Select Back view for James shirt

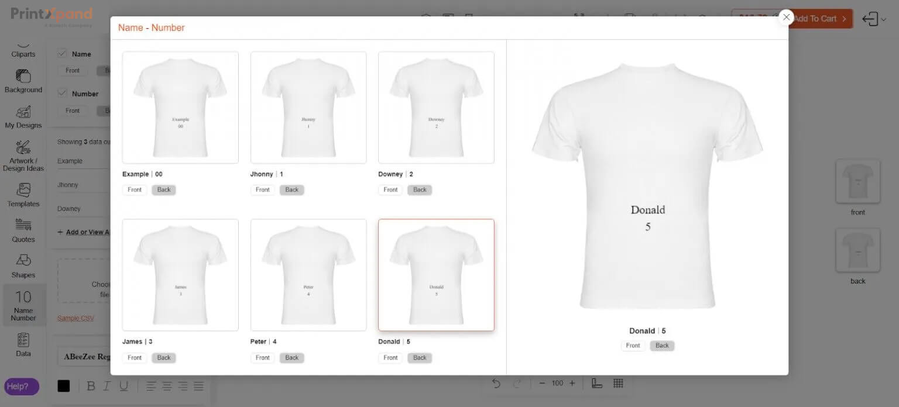[x=164, y=358]
